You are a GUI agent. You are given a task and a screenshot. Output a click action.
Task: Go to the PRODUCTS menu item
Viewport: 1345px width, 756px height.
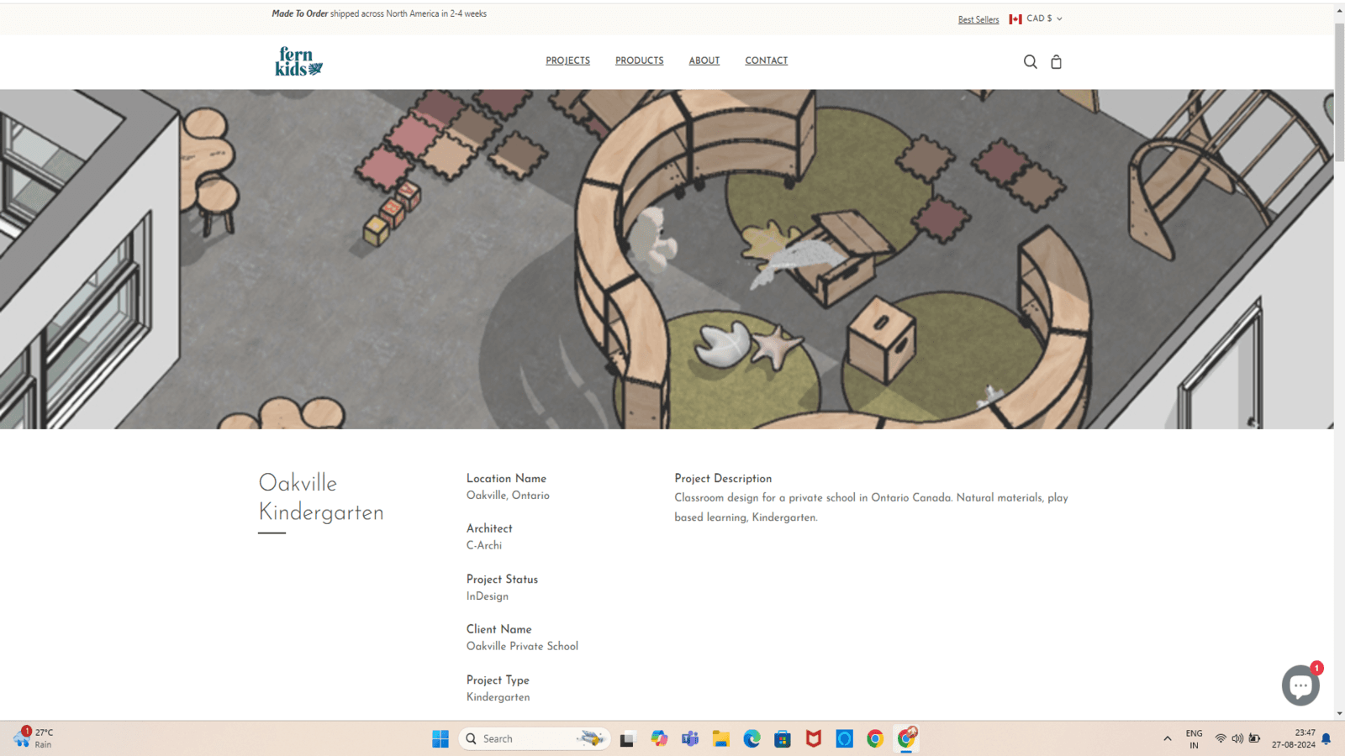639,60
